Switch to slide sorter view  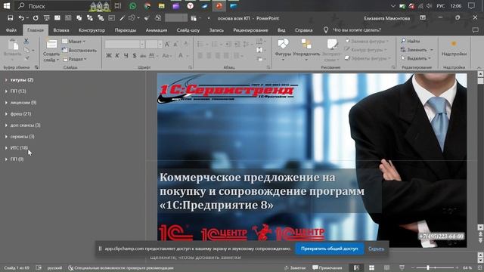pyautogui.click(x=371, y=267)
